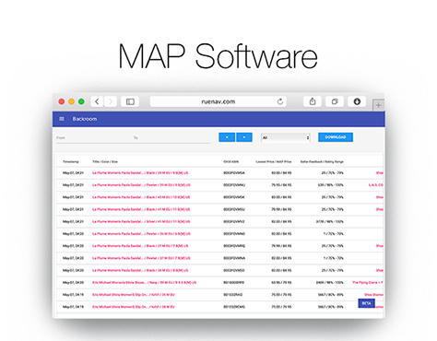Click the ruenav.com address bar
Image resolution: width=437 pixels, height=341 pixels.
218,101
